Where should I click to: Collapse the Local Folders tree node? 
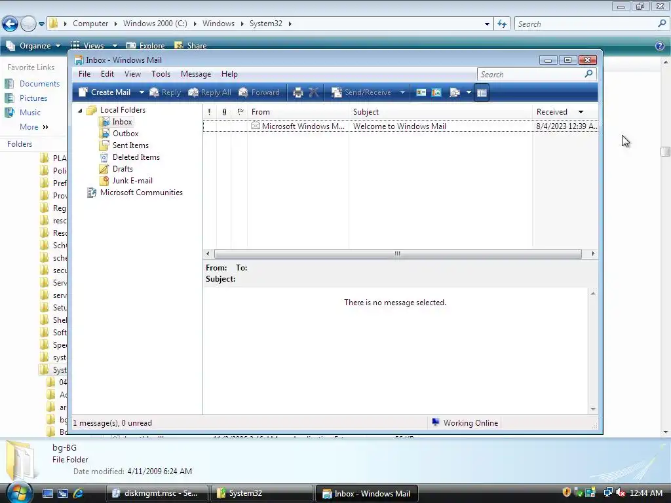tap(80, 110)
